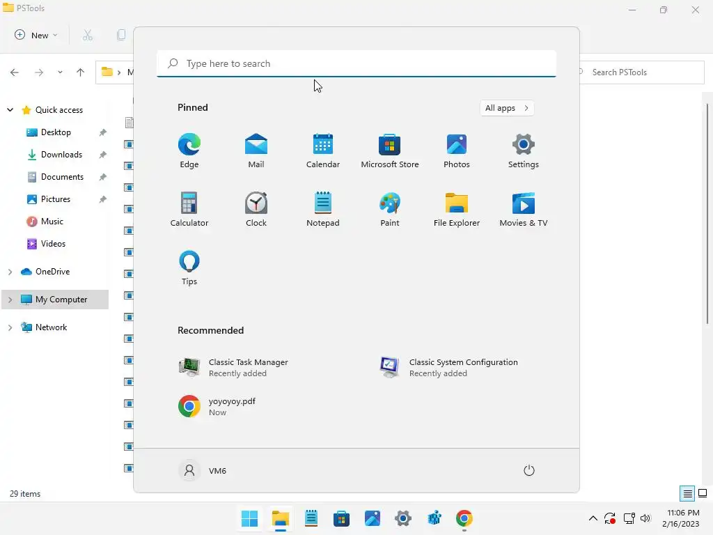The image size is (713, 535).
Task: Click the Search PSTools box
Action: pos(641,72)
